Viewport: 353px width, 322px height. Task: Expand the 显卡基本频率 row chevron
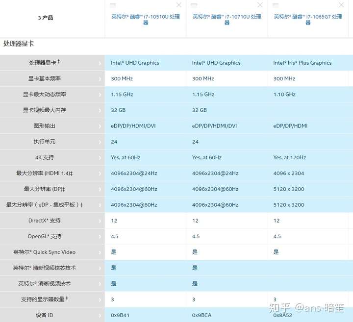click(x=100, y=79)
